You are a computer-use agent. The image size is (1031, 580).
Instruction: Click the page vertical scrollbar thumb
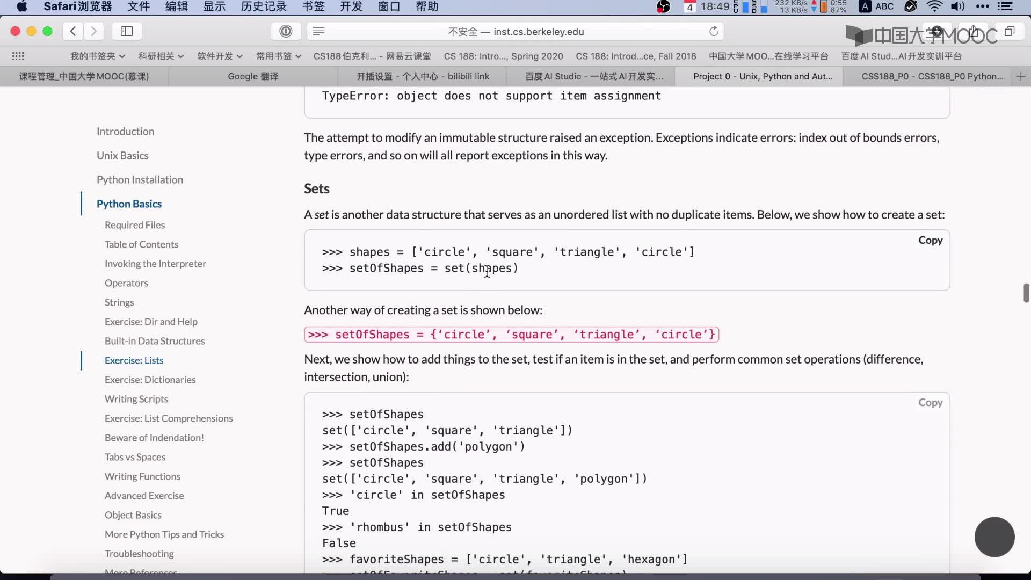point(1026,293)
